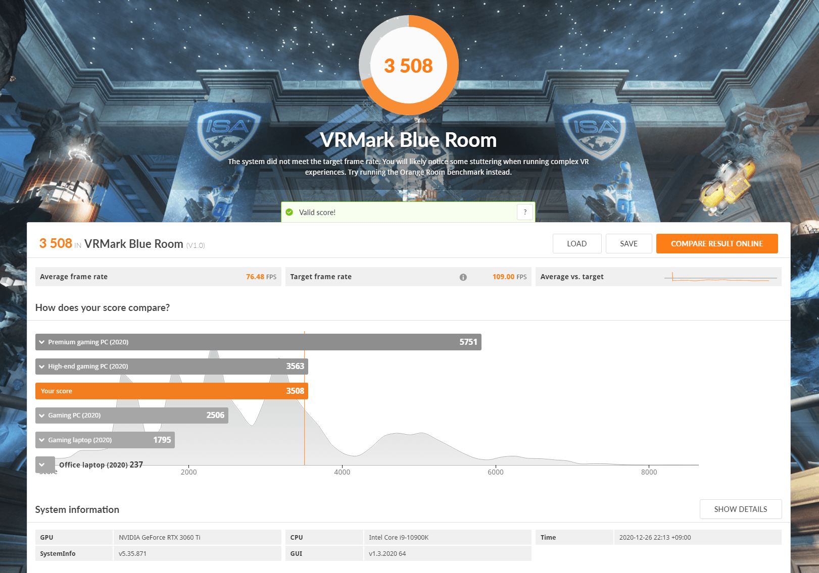This screenshot has height=573, width=819.
Task: Click the Office laptop (2020) 237 label
Action: [x=101, y=464]
